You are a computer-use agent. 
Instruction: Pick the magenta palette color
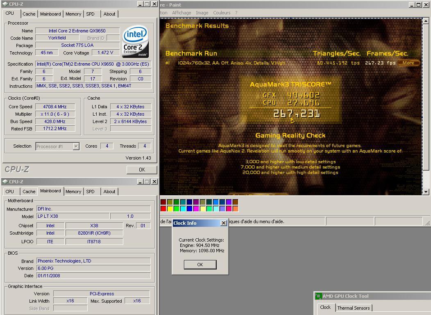(x=196, y=209)
